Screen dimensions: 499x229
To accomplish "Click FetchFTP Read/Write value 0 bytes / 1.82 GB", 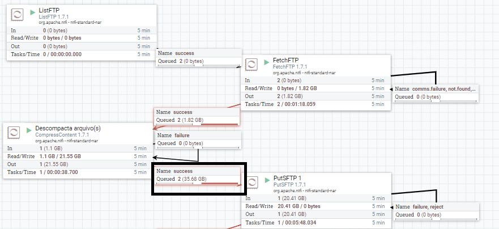I will click(297, 88).
